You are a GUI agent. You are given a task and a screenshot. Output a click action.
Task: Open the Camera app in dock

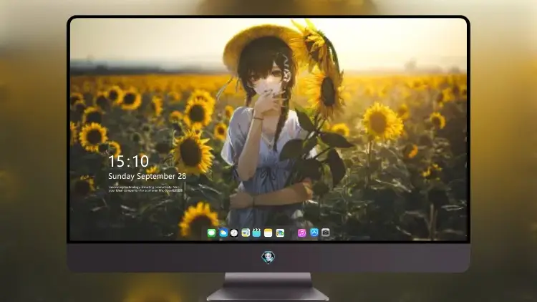[325, 233]
